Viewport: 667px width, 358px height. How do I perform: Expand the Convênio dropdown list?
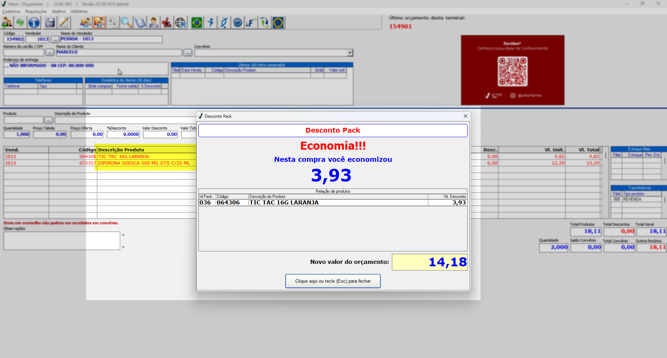click(350, 53)
